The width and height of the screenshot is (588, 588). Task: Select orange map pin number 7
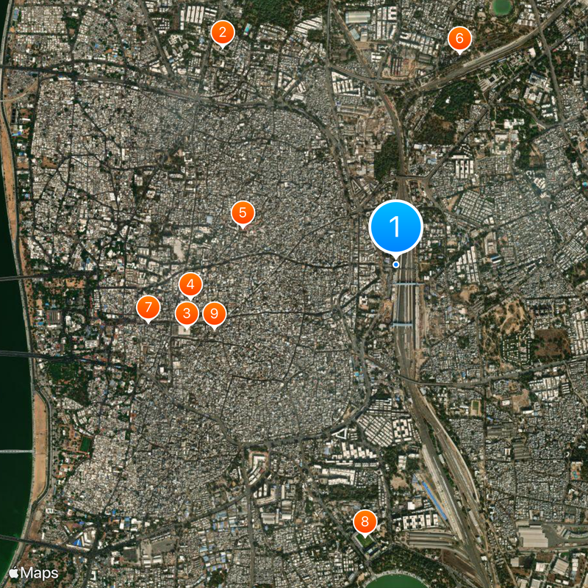tap(148, 307)
